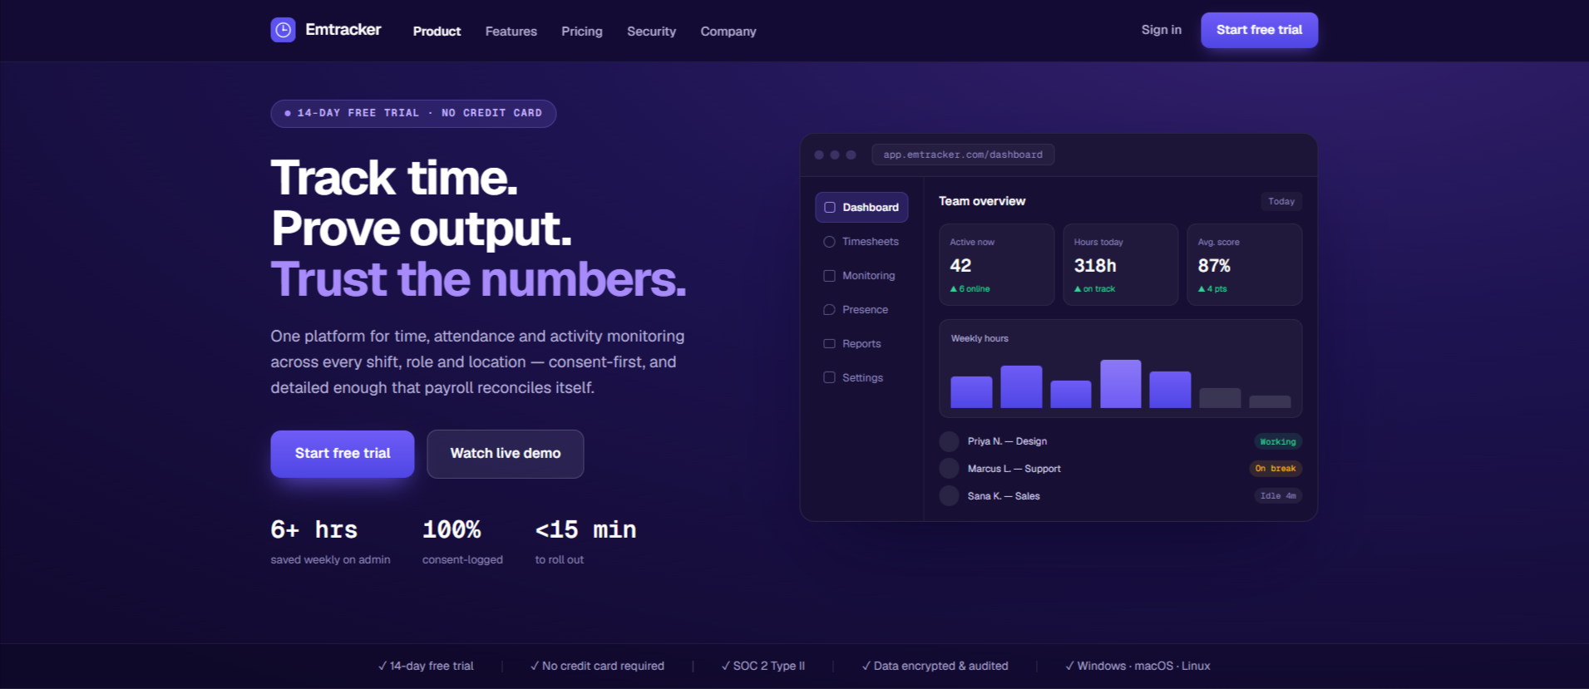Click the On break status badge

(x=1276, y=469)
